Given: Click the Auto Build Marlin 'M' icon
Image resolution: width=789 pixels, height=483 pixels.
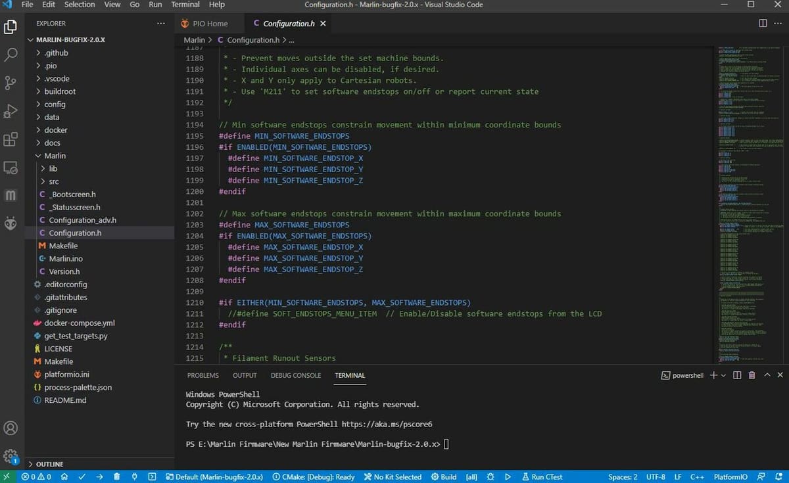Looking at the screenshot, I should 11,196.
